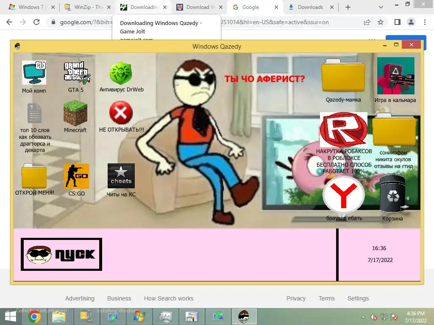
Task: Click the 4:36 PM system clock
Action: click(x=415, y=314)
